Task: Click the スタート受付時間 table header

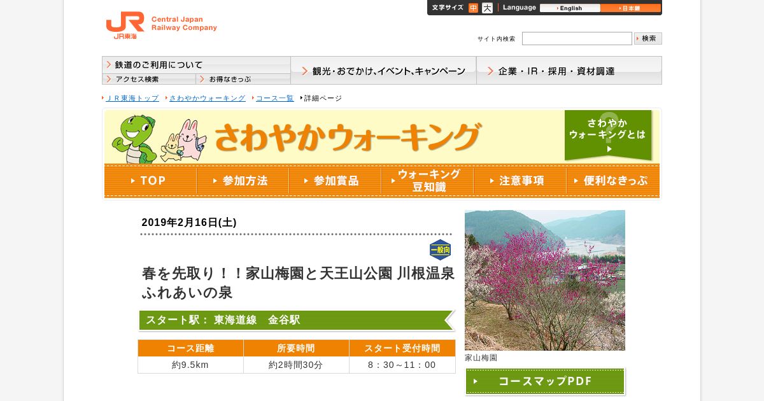Action: coord(402,348)
